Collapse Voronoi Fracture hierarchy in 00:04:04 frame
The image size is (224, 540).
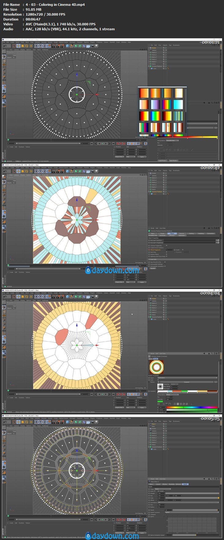pyautogui.click(x=149, y=317)
